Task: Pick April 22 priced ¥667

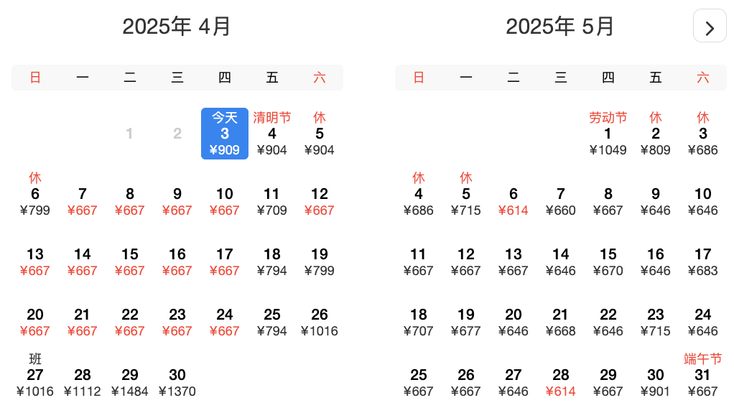Action: pyautogui.click(x=130, y=323)
